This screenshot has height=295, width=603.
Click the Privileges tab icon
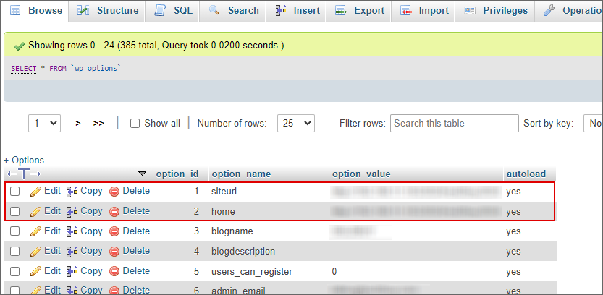(x=470, y=10)
